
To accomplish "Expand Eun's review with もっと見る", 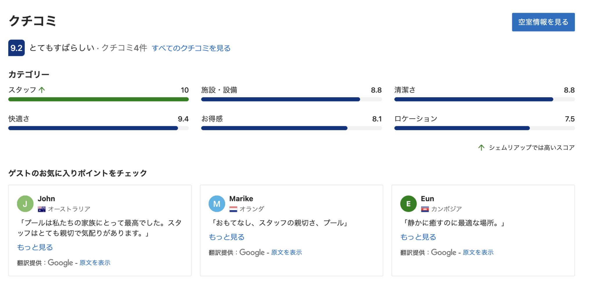I will tap(418, 237).
